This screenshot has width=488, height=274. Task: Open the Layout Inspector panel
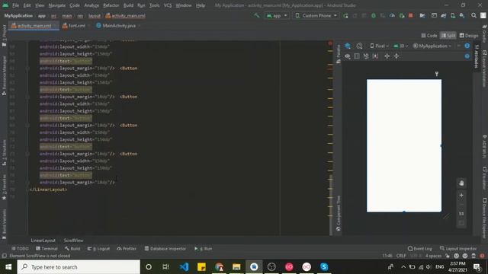458,249
